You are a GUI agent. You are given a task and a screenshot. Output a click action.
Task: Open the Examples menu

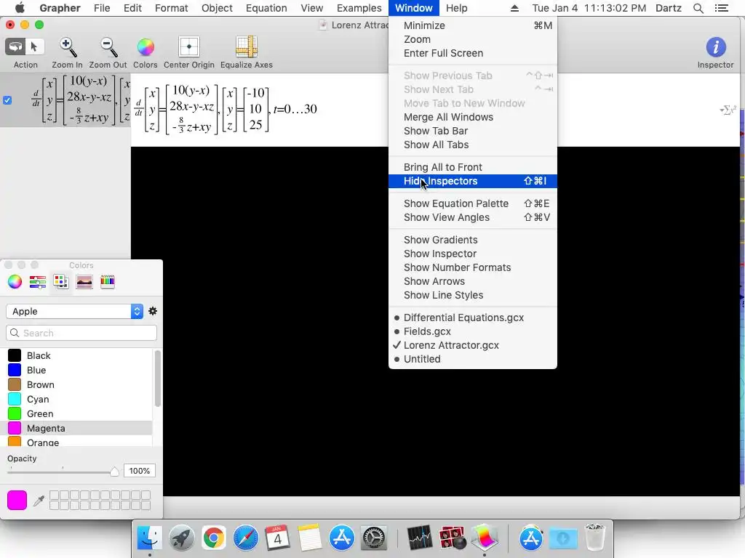[359, 8]
